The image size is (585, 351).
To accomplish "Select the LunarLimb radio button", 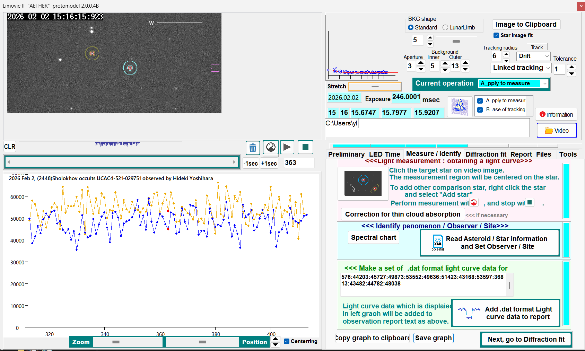I will pos(445,28).
